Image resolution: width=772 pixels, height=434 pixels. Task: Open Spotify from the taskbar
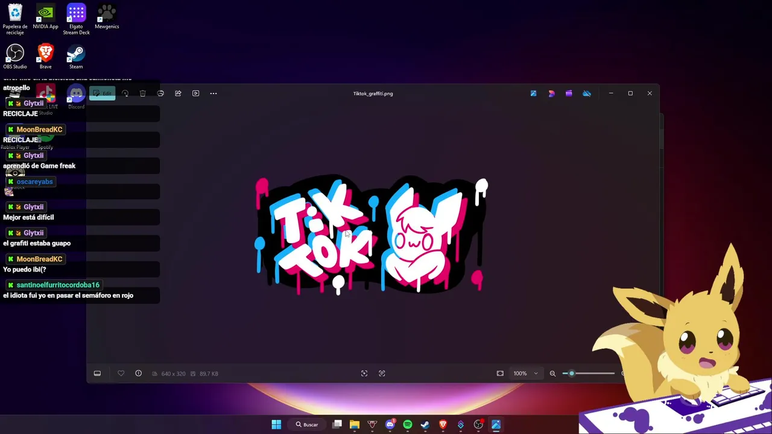coord(408,424)
